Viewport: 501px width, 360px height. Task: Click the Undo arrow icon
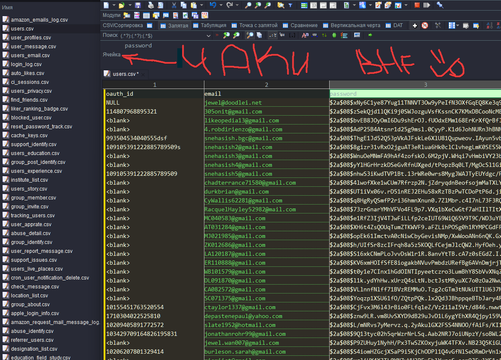[213, 5]
